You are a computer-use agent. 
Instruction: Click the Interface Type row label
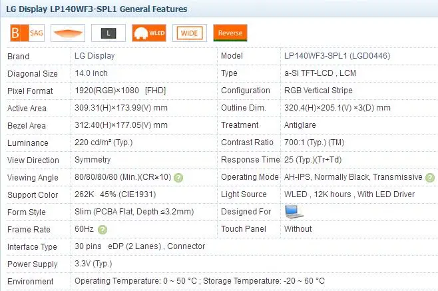coord(32,247)
